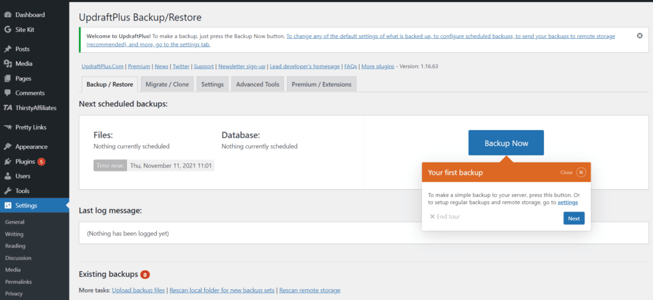Click the Pages icon in sidebar
This screenshot has width=653, height=300.
tap(8, 78)
